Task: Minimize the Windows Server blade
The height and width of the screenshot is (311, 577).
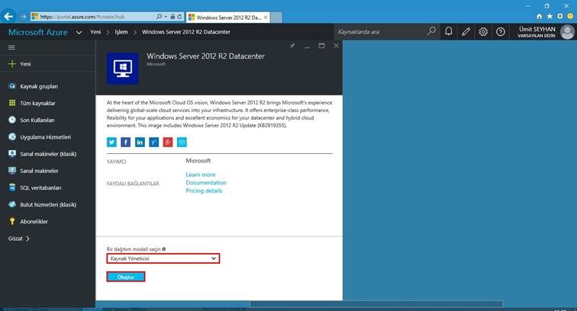Action: [307, 46]
